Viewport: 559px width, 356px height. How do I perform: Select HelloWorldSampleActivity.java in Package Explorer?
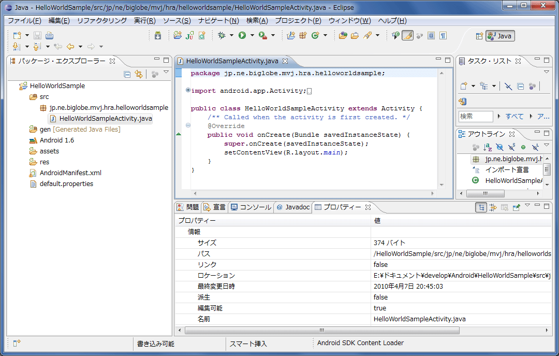pyautogui.click(x=101, y=119)
